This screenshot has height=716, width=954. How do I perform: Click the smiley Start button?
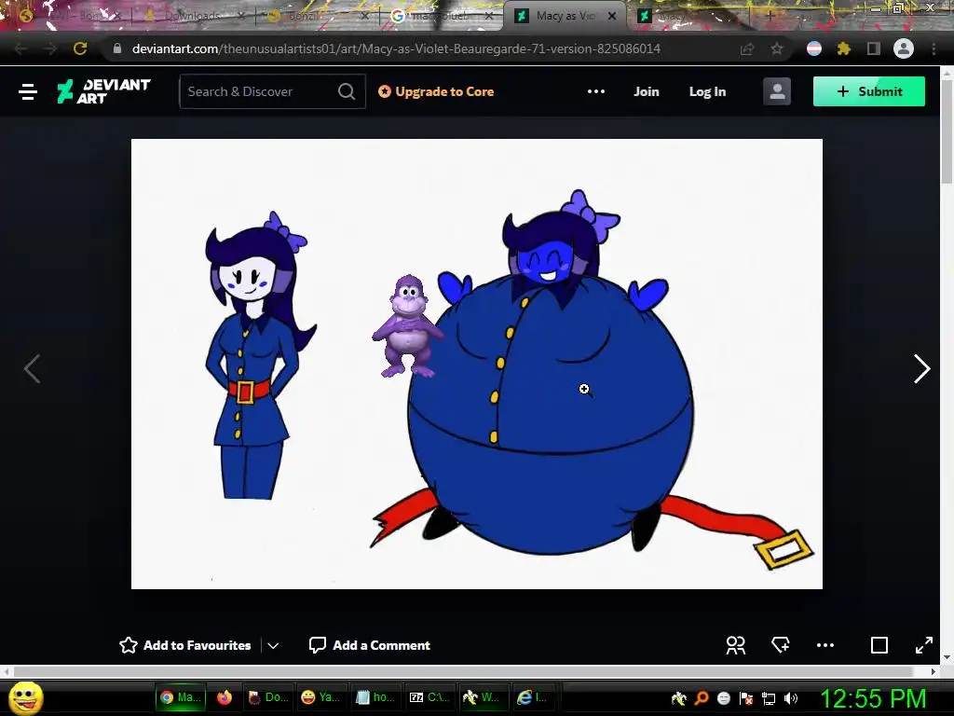click(27, 697)
